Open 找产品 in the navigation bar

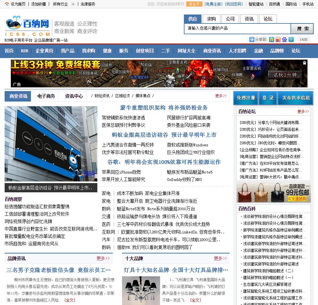[68, 51]
